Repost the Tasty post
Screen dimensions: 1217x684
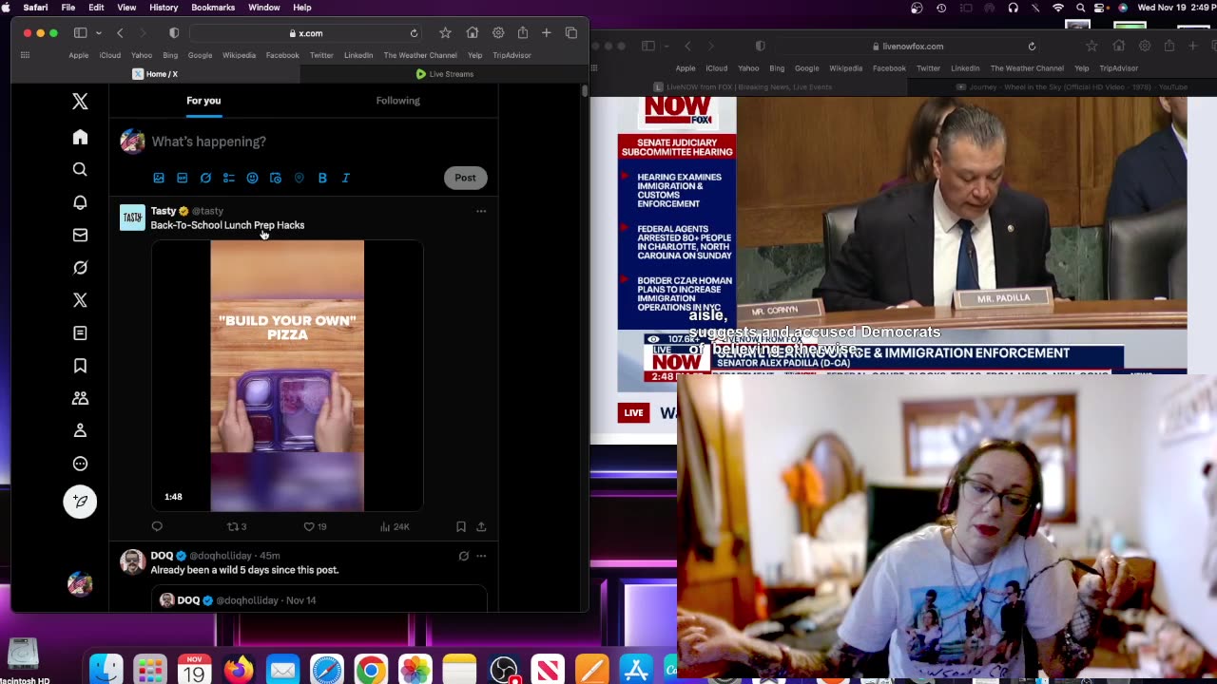[x=236, y=526]
